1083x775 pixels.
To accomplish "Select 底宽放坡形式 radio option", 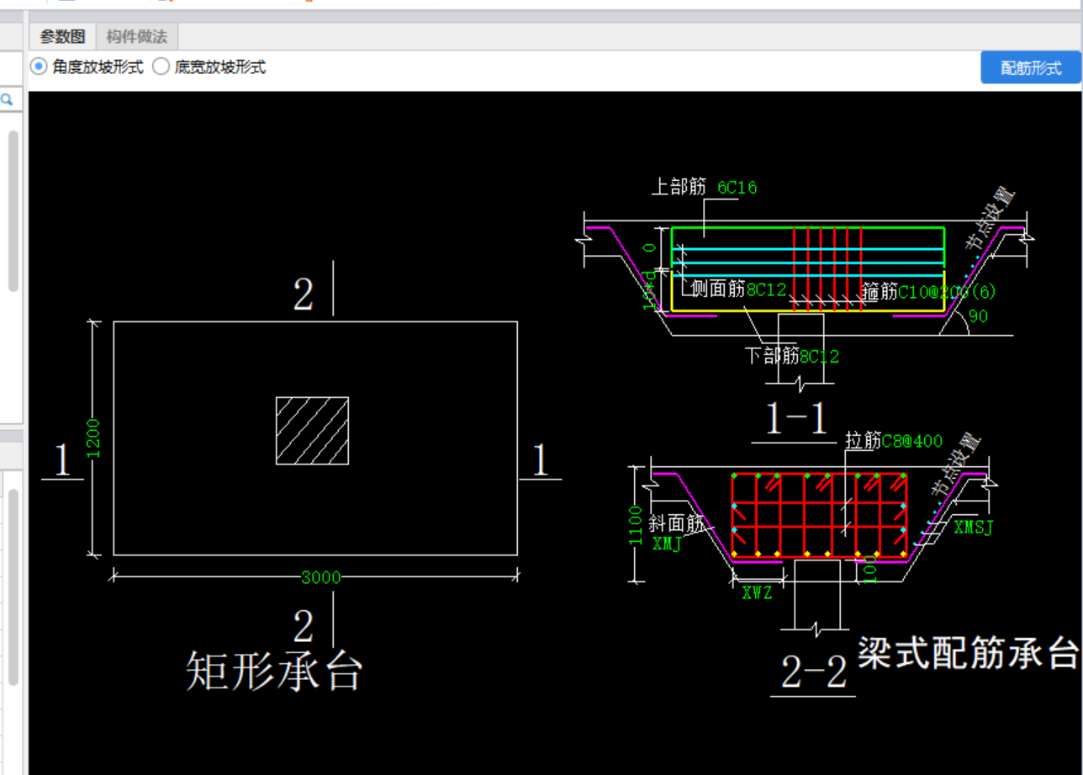I will (210, 67).
